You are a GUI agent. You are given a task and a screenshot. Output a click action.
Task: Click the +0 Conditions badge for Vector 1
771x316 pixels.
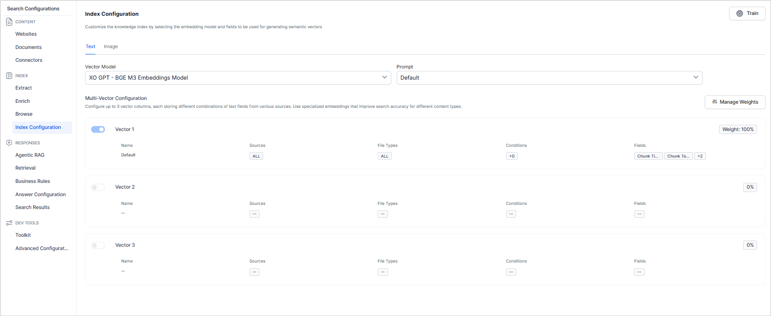click(x=512, y=156)
